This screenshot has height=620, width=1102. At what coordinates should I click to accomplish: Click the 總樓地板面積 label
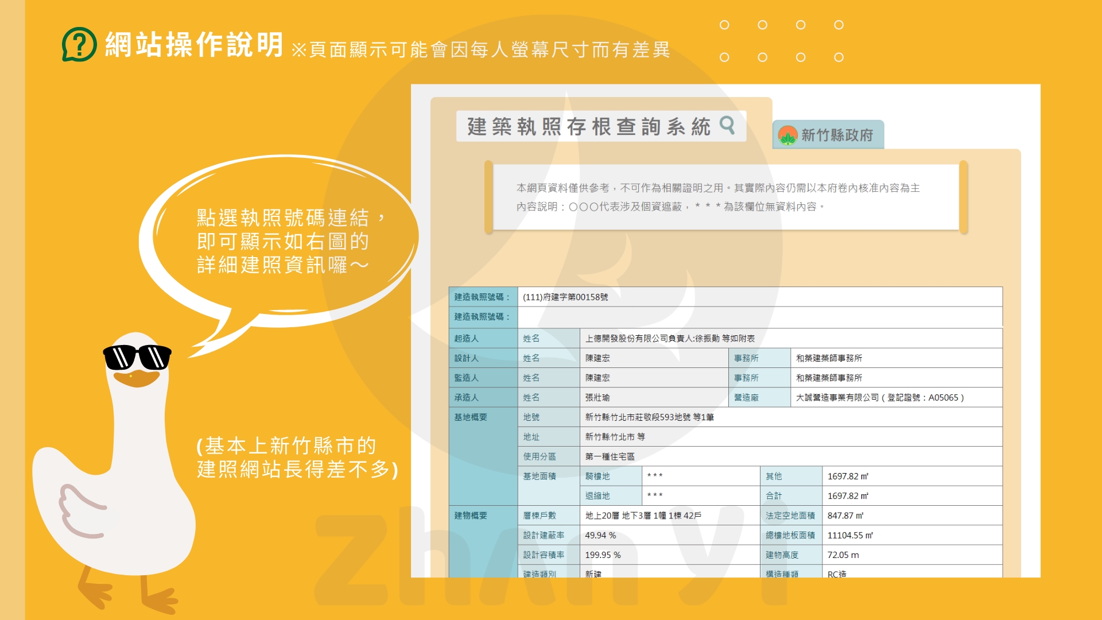[x=790, y=535]
